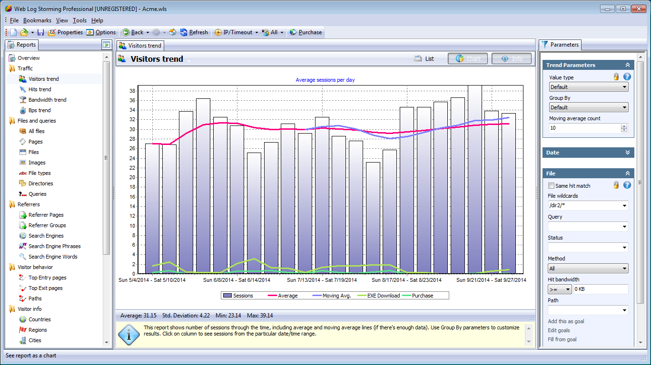Refresh the current report
Image resolution: width=651 pixels, height=365 pixels.
[194, 32]
